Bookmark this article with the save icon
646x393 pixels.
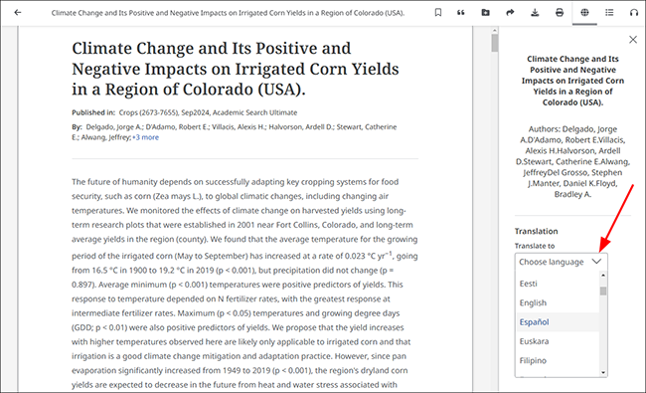pyautogui.click(x=438, y=12)
